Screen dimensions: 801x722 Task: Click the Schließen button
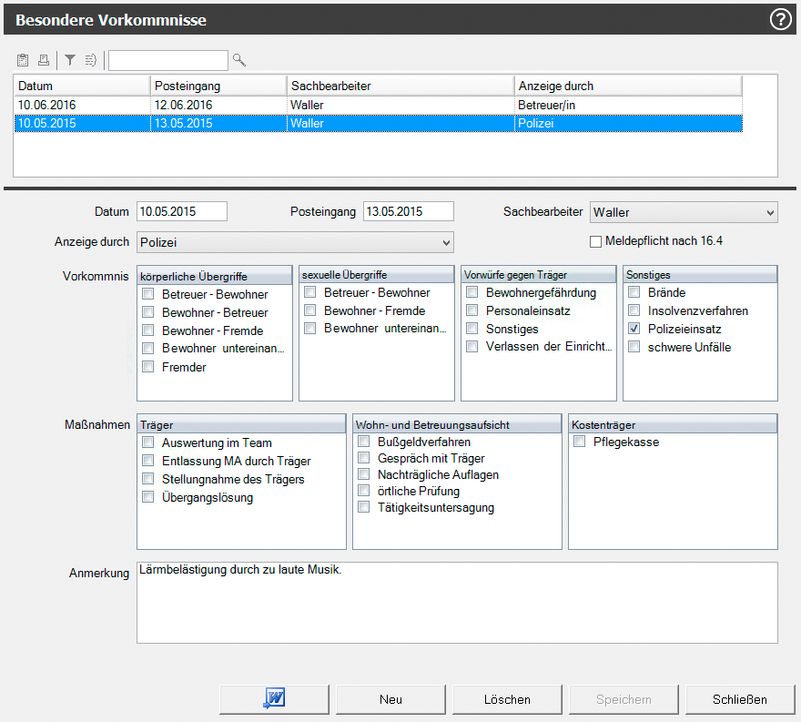click(x=740, y=699)
